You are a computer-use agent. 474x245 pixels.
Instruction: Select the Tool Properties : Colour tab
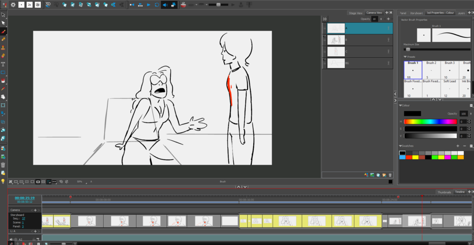pos(440,12)
